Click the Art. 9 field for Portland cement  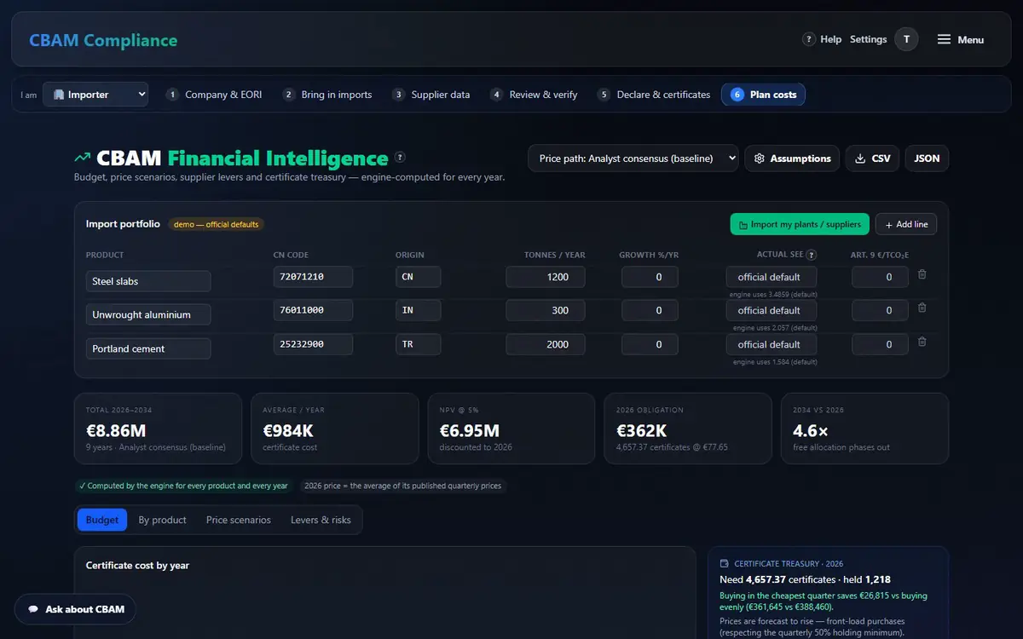pyautogui.click(x=880, y=344)
